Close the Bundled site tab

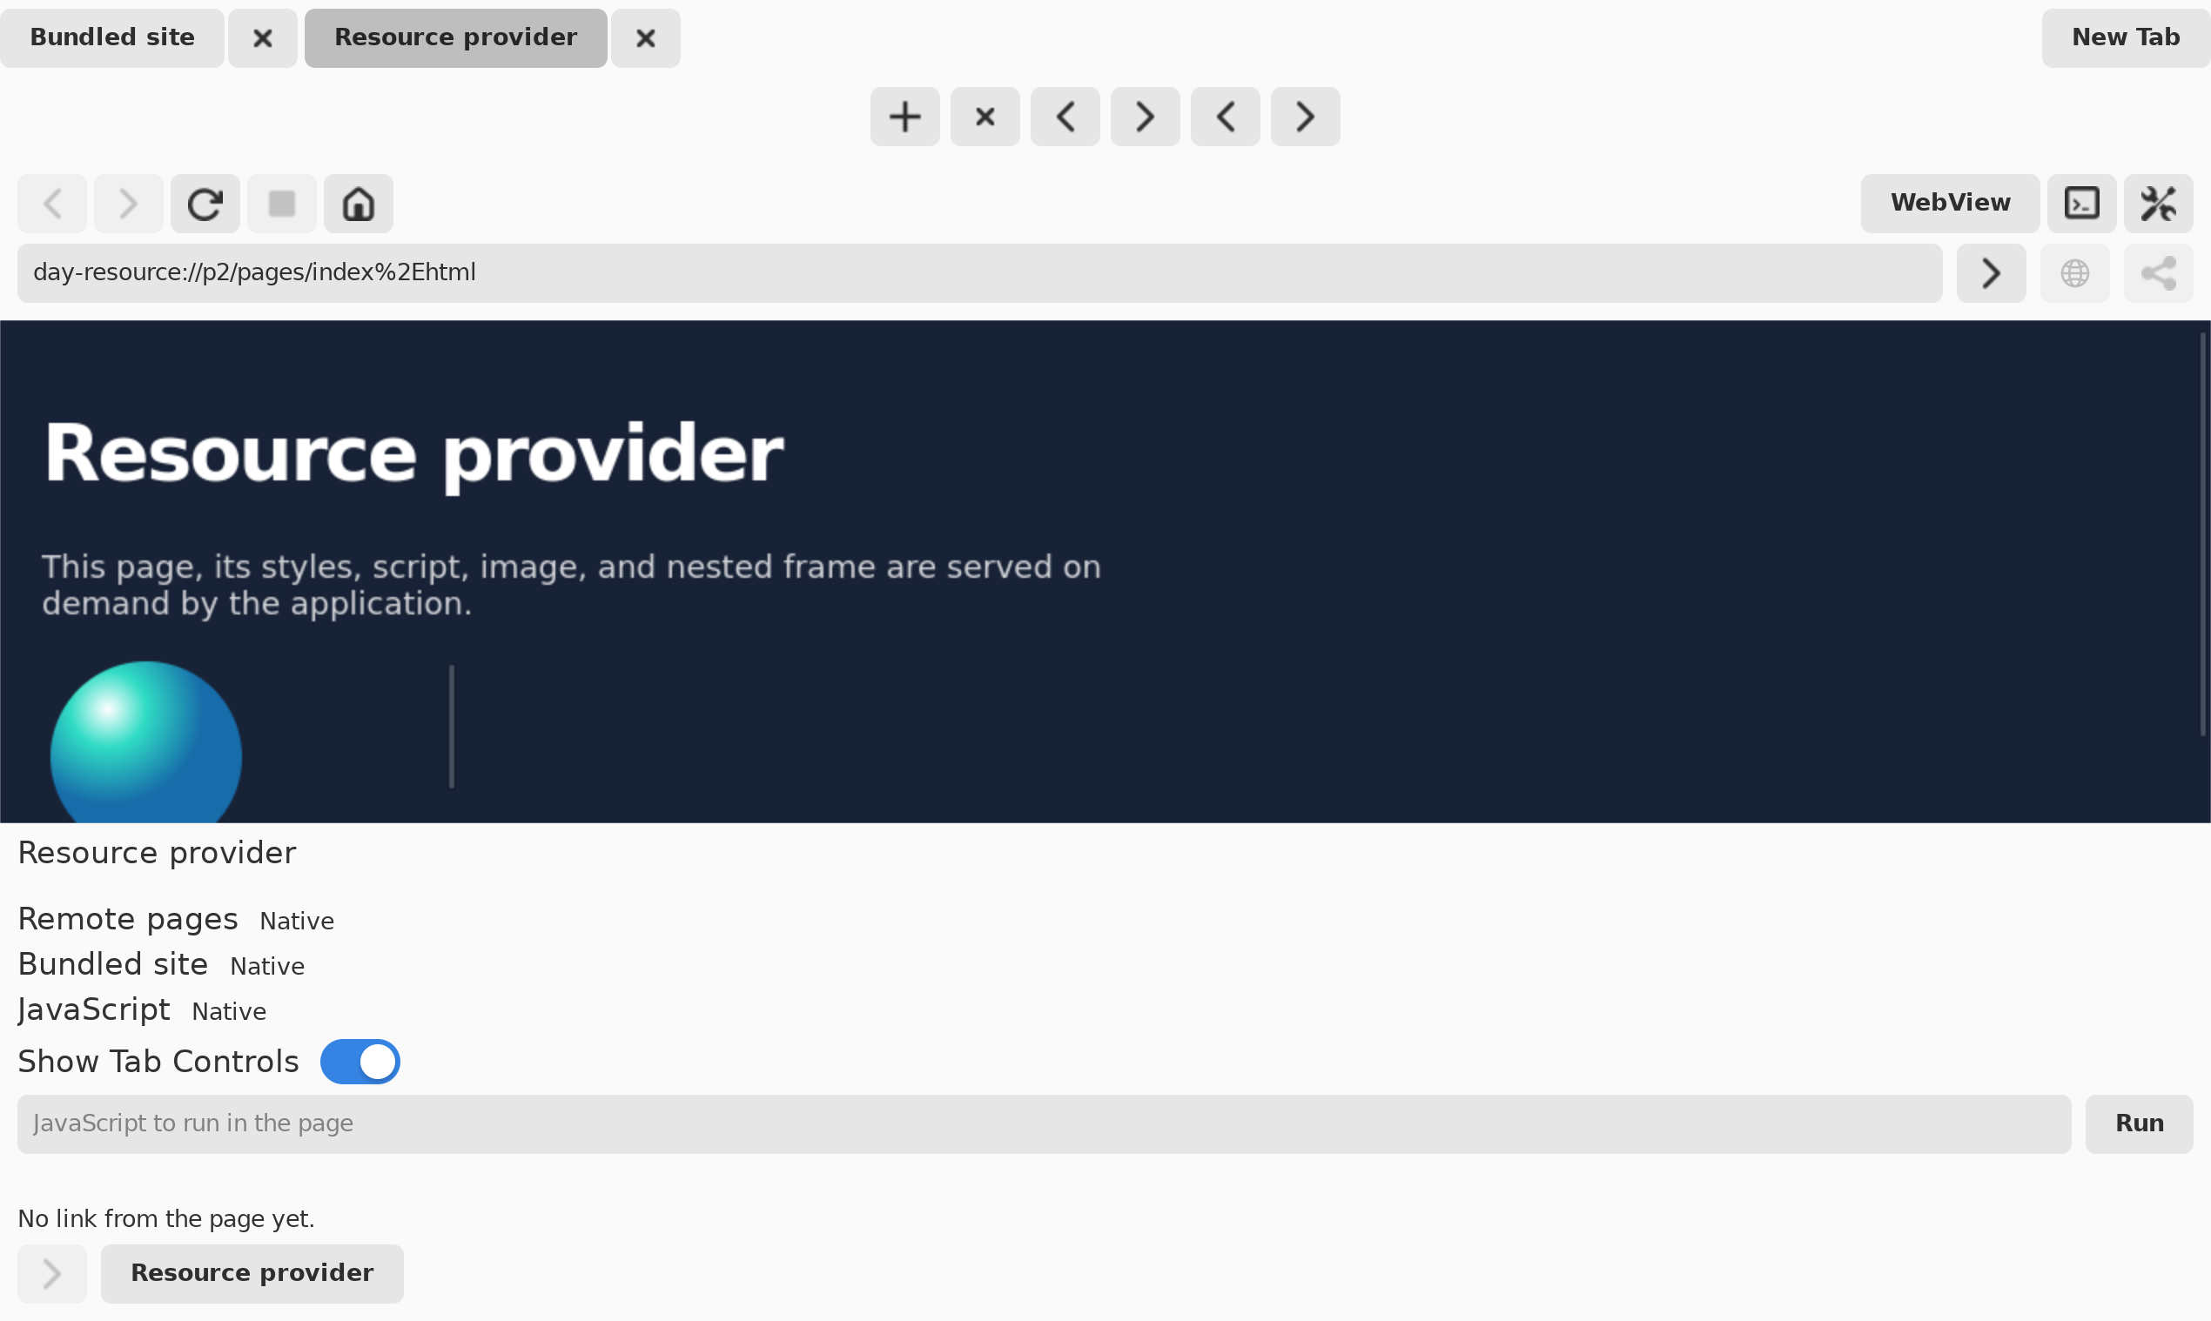click(x=262, y=38)
